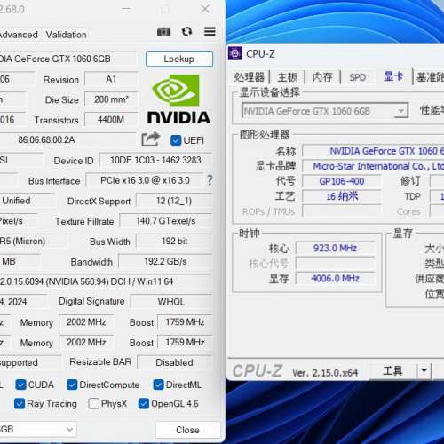
Task: Click the BIOS export share icon
Action: [x=150, y=139]
